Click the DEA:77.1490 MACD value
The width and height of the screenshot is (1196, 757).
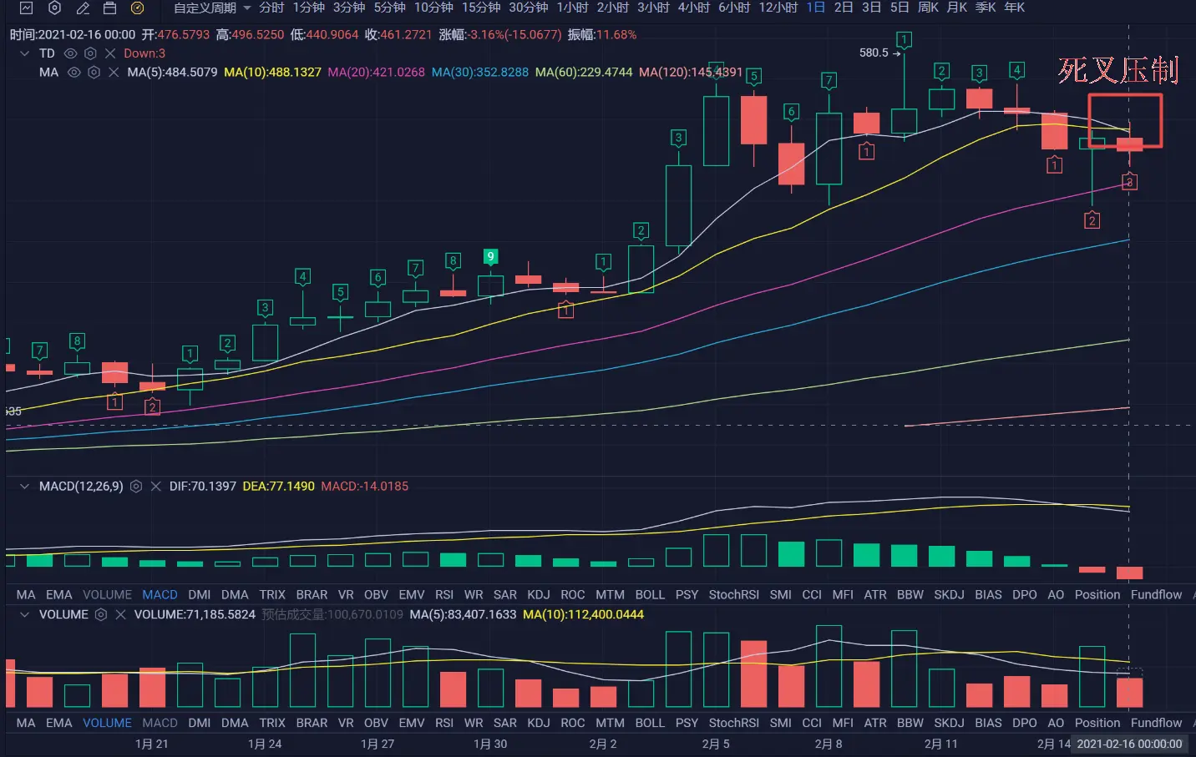278,486
